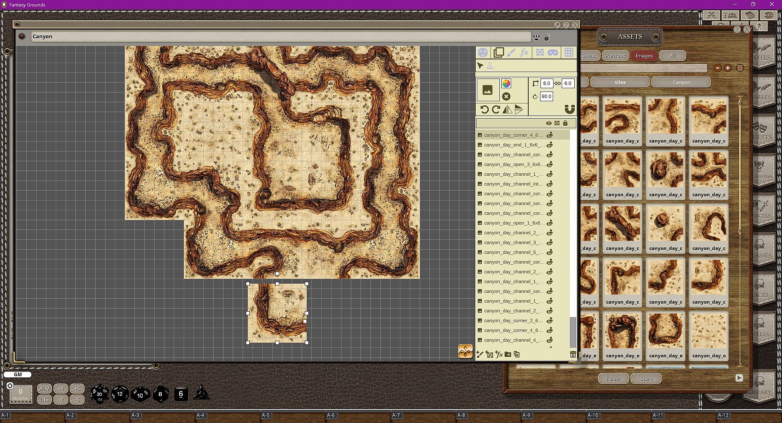Increase asset thumbnail size with plus icon
This screenshot has width=782, height=423.
point(728,68)
